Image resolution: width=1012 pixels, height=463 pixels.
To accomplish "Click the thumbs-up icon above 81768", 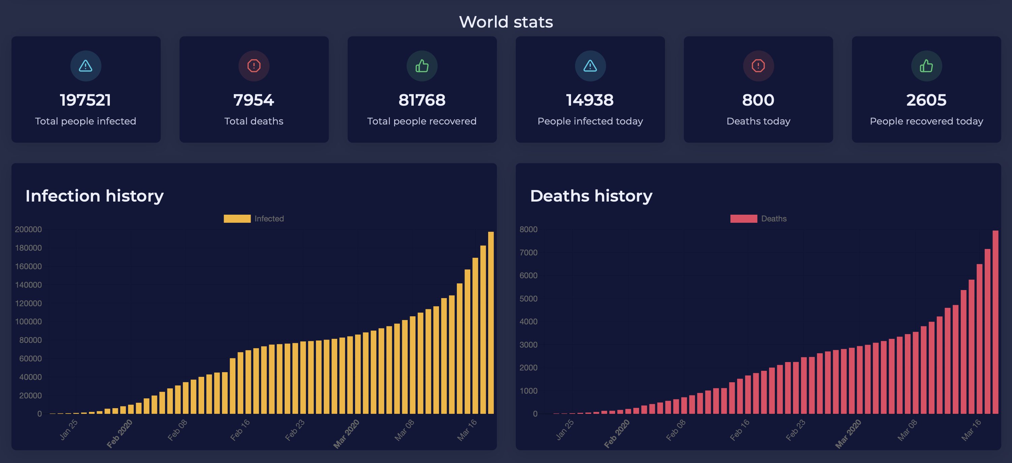I will [422, 66].
